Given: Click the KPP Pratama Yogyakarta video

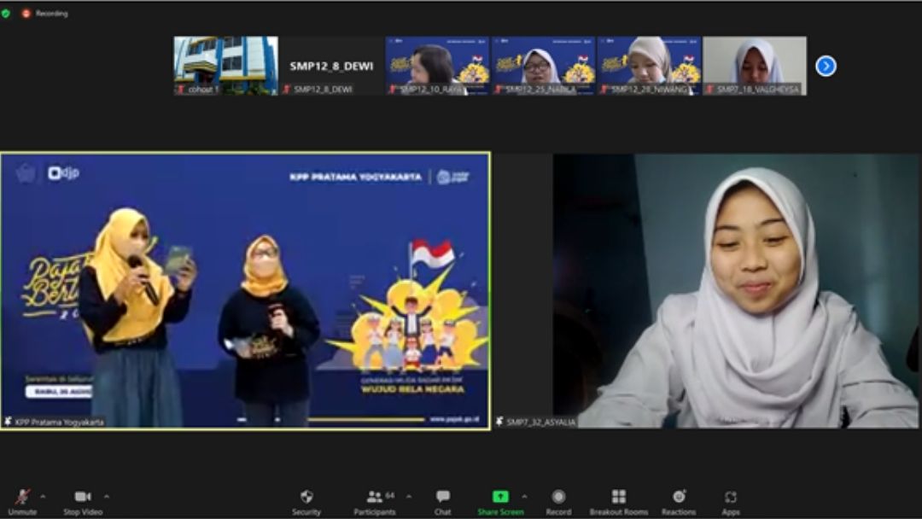Looking at the screenshot, I should point(245,290).
